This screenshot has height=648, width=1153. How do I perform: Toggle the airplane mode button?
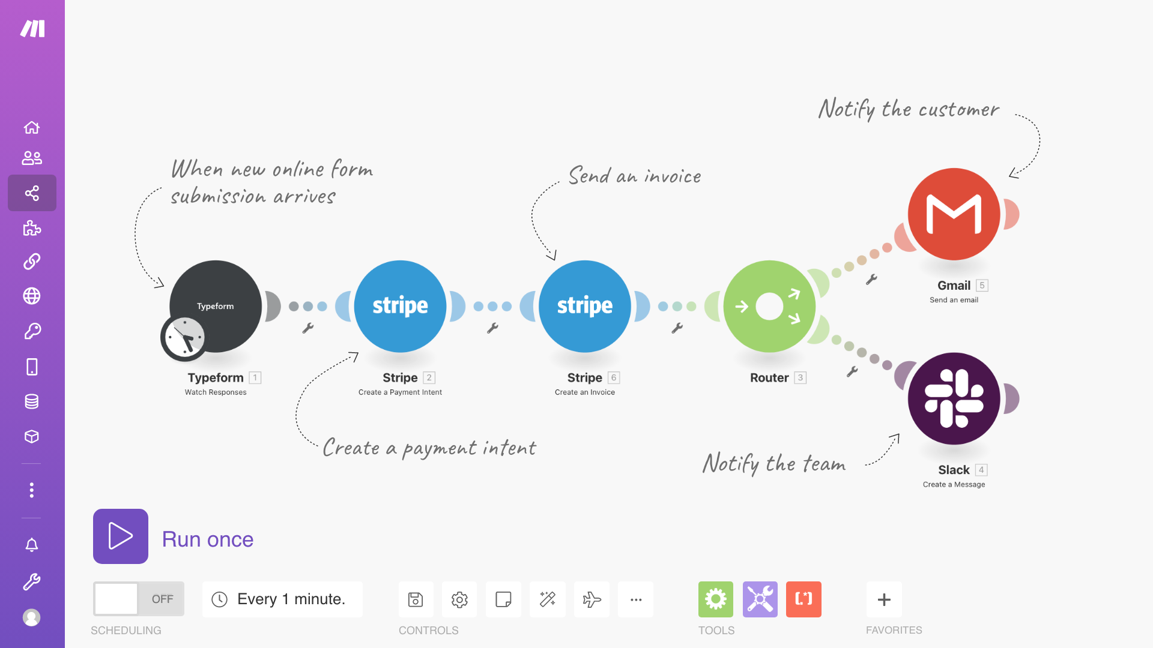click(592, 598)
